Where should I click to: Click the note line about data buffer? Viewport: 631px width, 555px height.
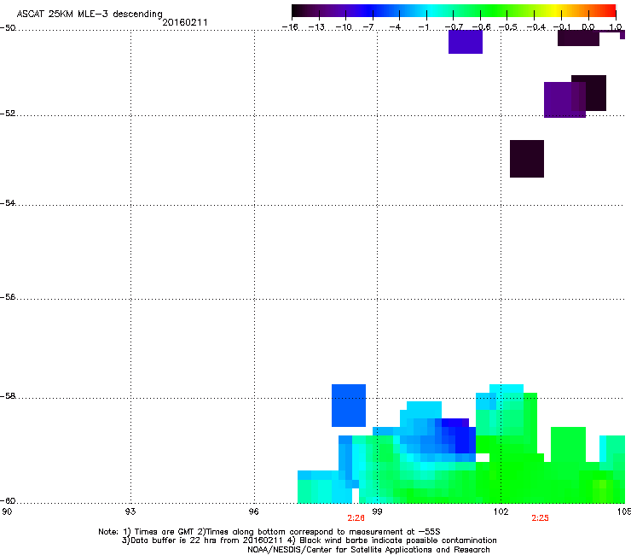(309, 540)
